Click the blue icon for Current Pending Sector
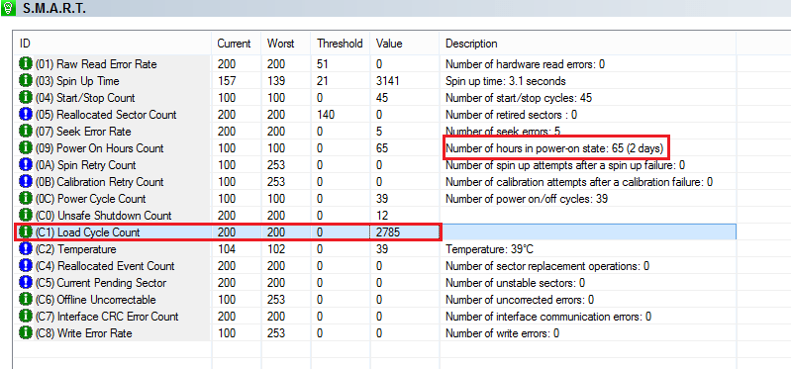The width and height of the screenshot is (791, 369). pos(25,283)
